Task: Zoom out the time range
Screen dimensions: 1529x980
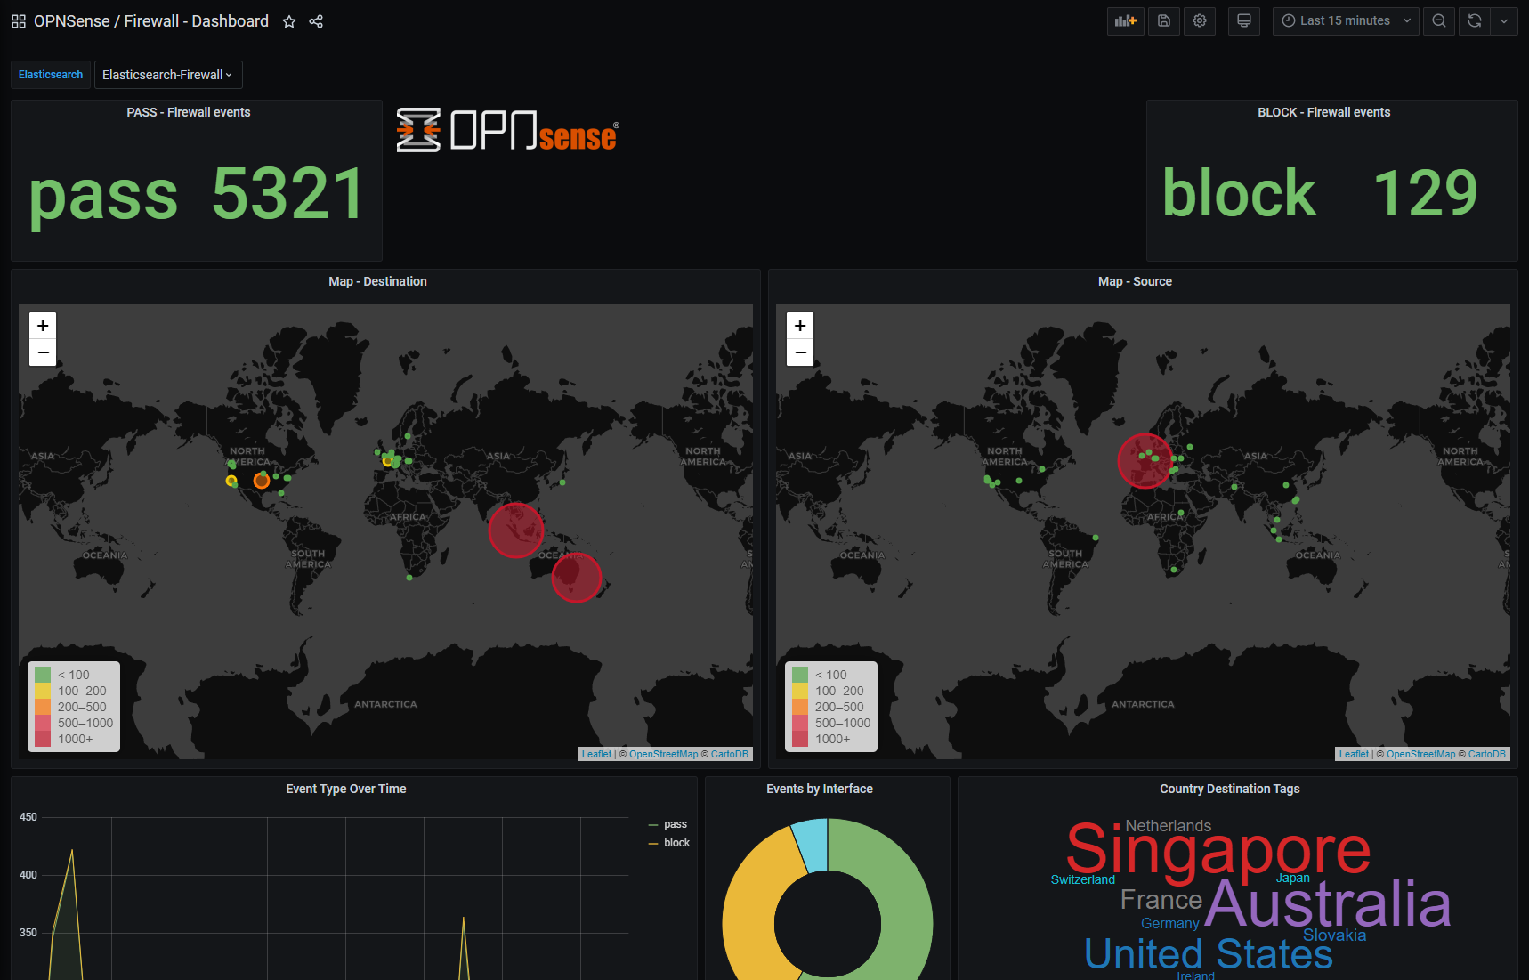Action: 1439,20
